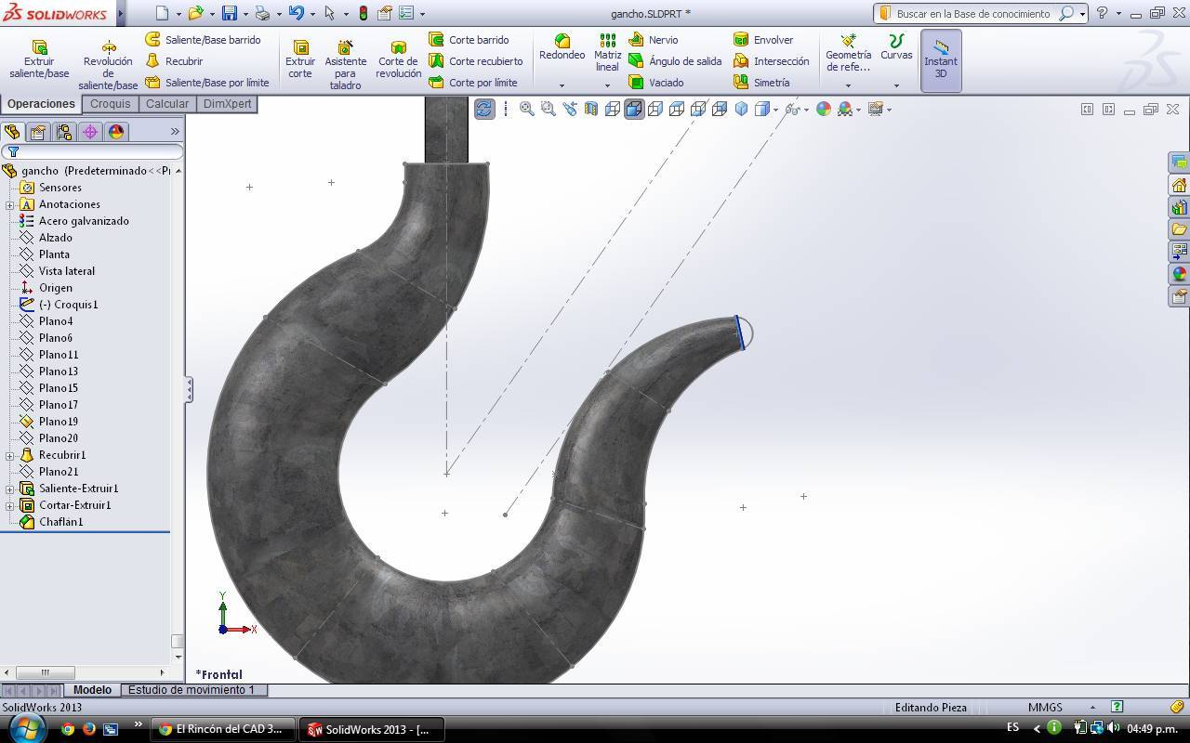The image size is (1190, 743).
Task: Click the Simetría mirror tool
Action: click(x=761, y=83)
